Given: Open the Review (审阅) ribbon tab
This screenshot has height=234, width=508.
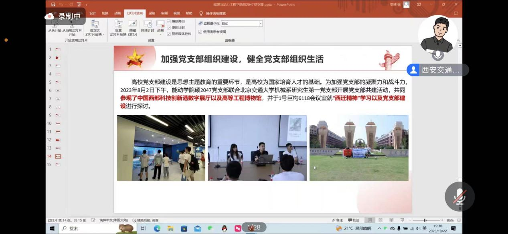Looking at the screenshot, I should point(164,13).
